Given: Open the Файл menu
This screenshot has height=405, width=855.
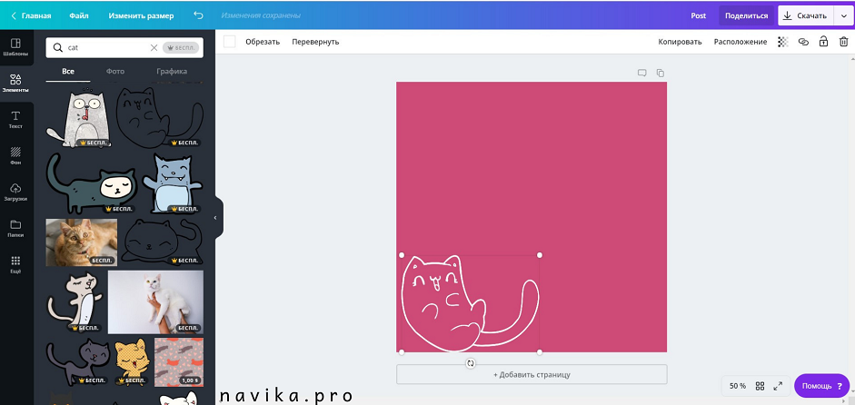Looking at the screenshot, I should (79, 15).
